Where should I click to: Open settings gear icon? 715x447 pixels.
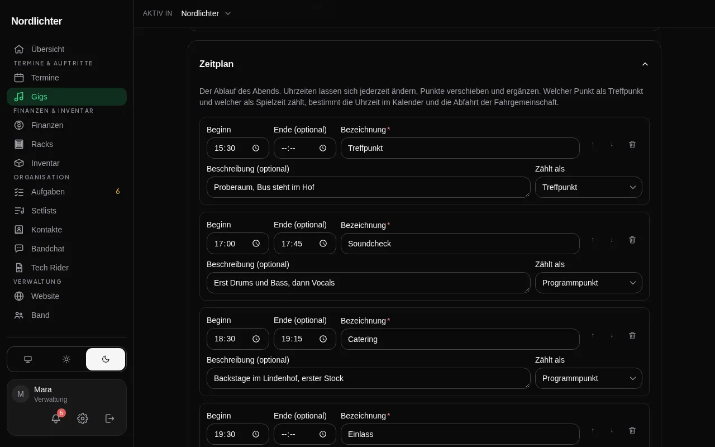83,419
